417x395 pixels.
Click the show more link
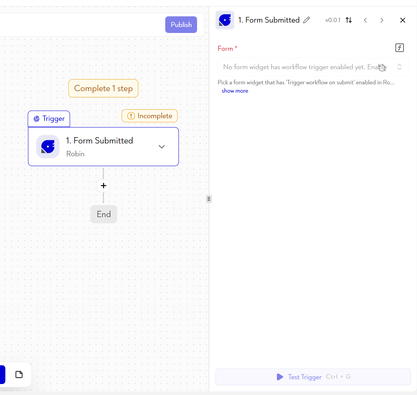coord(235,91)
